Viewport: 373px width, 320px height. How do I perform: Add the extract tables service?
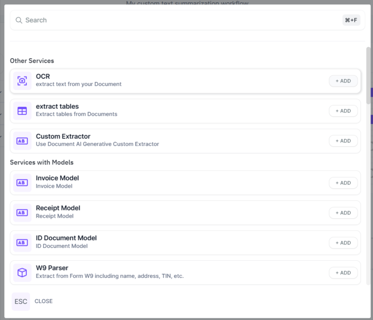[343, 111]
